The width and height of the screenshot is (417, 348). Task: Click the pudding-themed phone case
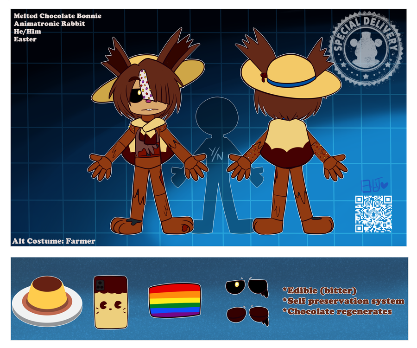(111, 302)
